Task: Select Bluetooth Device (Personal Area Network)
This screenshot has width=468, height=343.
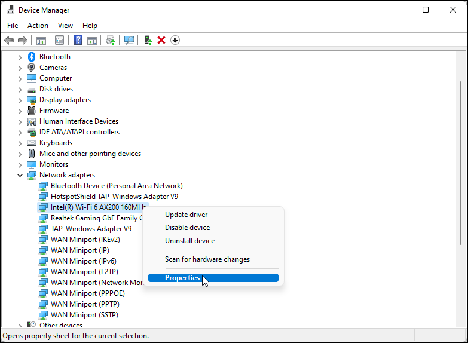Action: point(117,186)
